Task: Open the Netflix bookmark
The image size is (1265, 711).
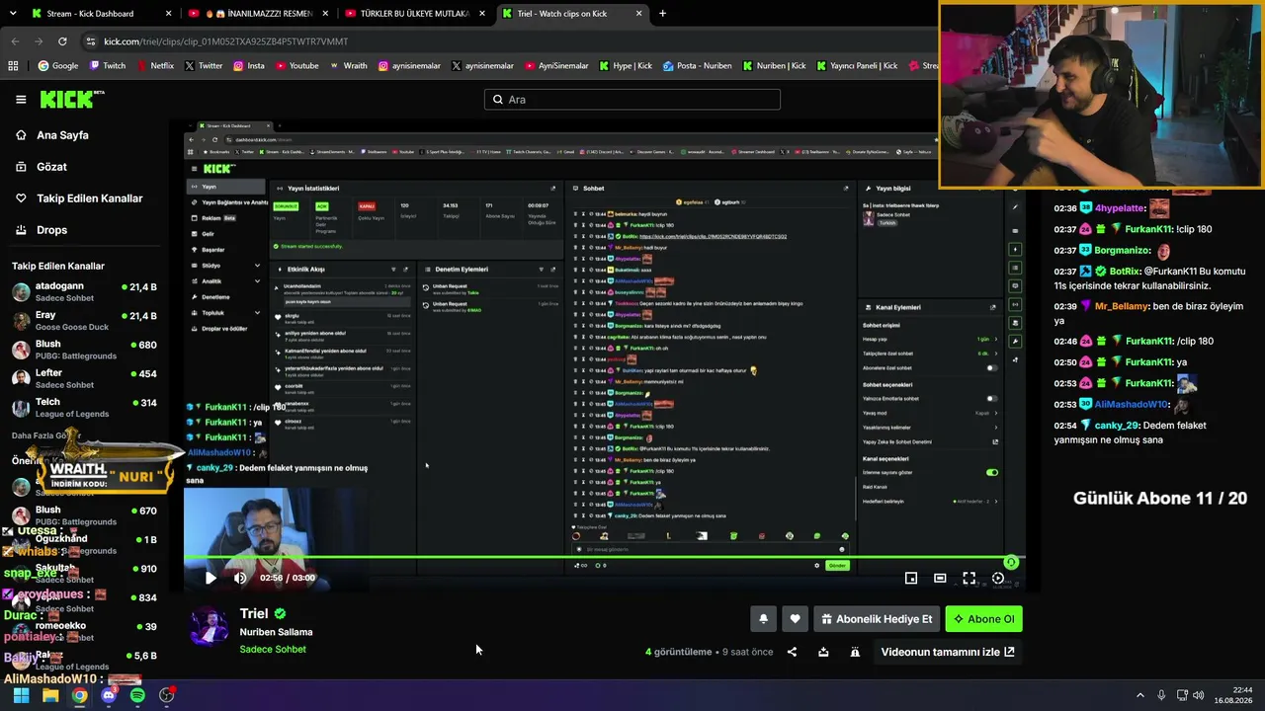Action: pos(155,66)
